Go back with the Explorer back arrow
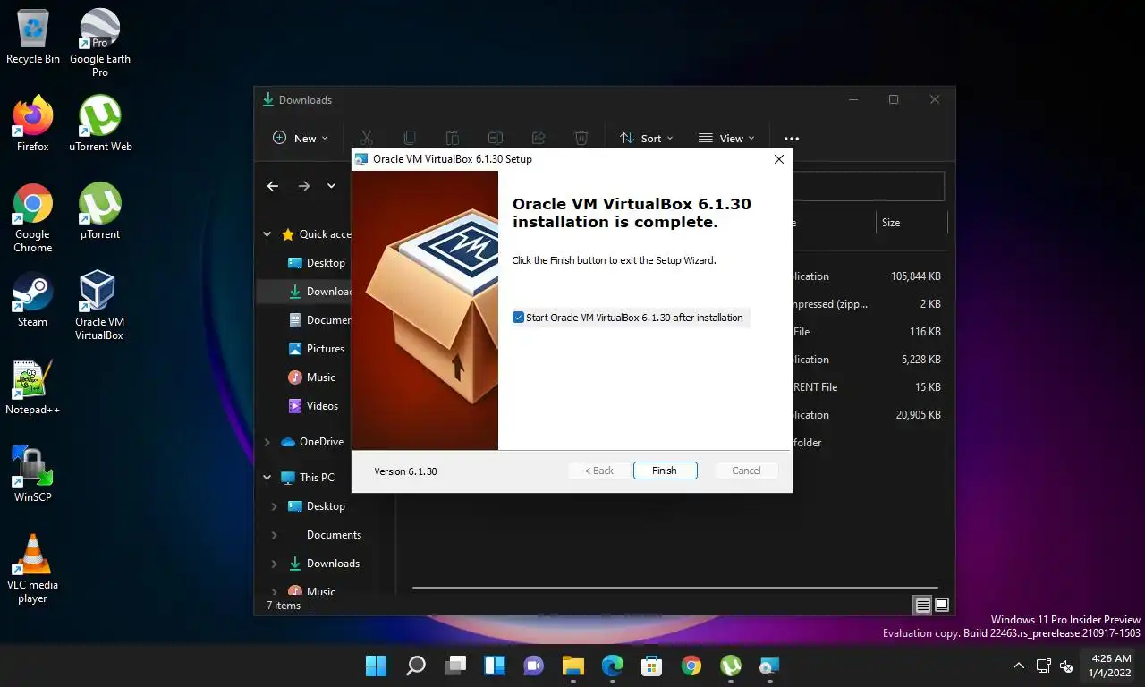Viewport: 1145px width, 687px height. (x=273, y=186)
